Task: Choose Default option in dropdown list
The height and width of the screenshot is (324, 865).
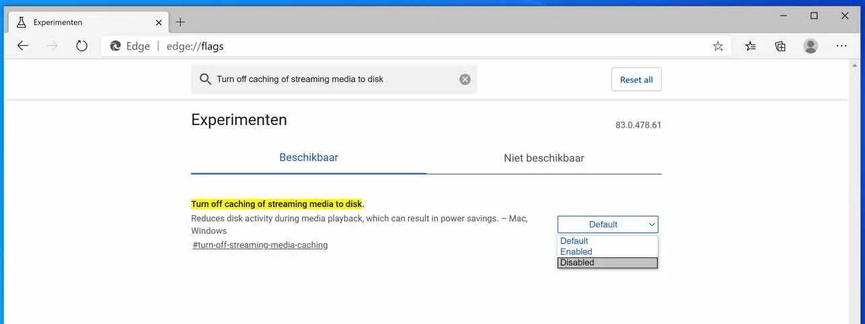Action: tap(608, 241)
